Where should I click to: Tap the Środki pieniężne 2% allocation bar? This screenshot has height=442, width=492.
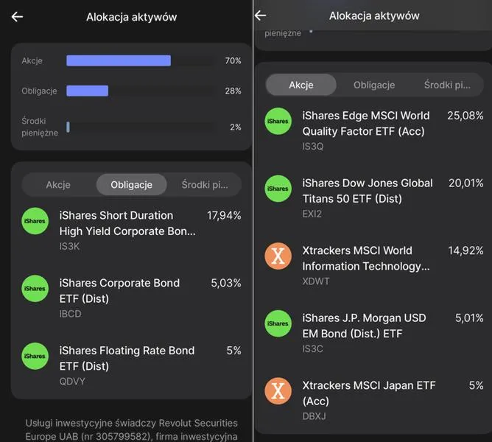(68, 127)
